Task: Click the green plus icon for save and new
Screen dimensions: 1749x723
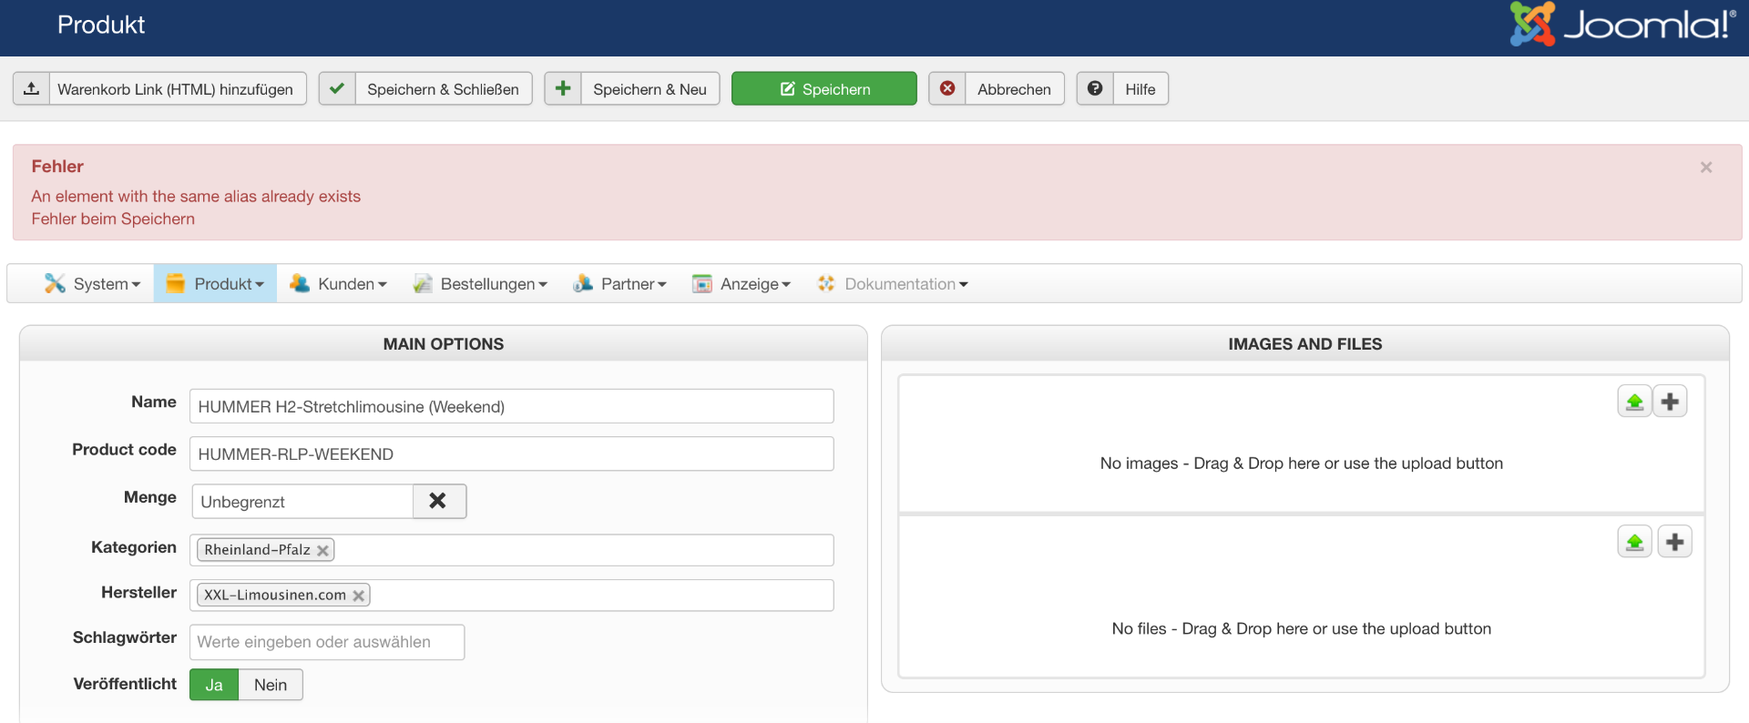Action: (563, 88)
